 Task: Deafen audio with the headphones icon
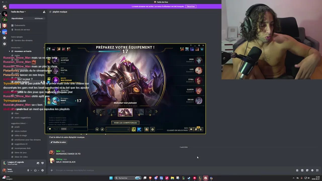click(35, 170)
